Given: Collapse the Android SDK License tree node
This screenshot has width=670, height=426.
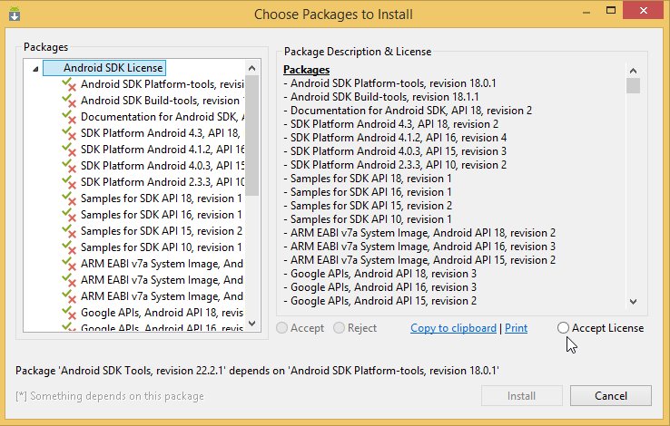Looking at the screenshot, I should click(36, 69).
